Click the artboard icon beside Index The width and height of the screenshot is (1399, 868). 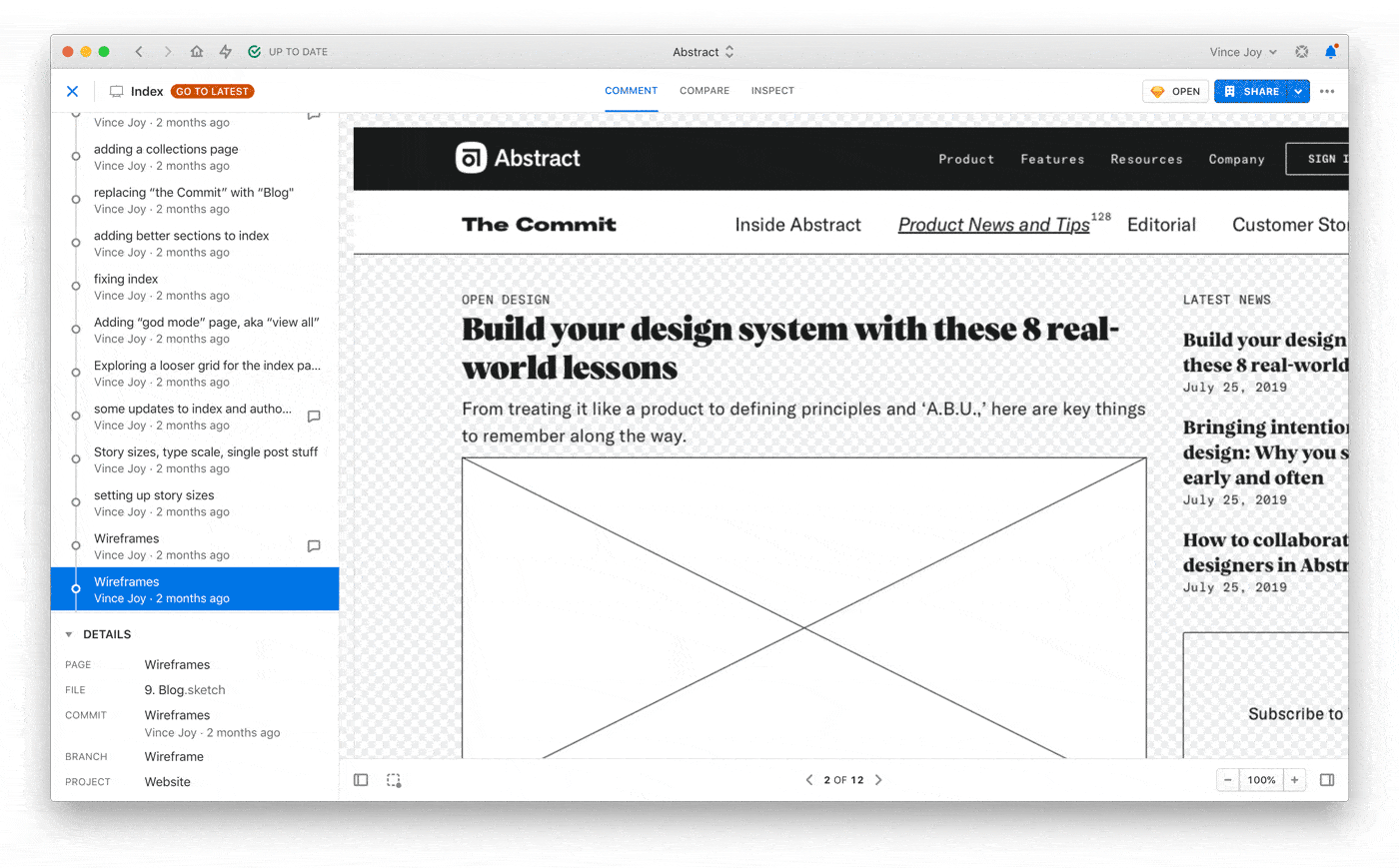tap(116, 91)
